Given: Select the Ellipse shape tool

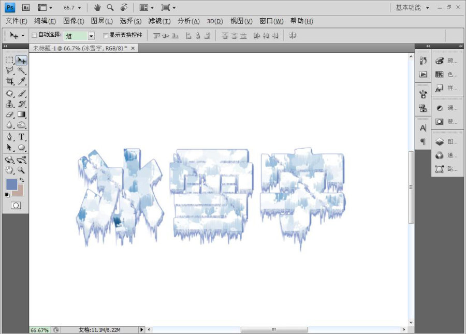Looking at the screenshot, I should tap(21, 148).
